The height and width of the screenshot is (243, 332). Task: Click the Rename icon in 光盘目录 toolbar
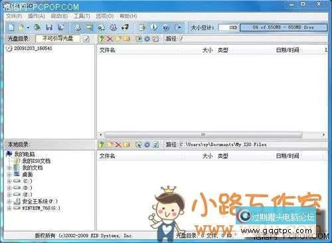[127, 39]
